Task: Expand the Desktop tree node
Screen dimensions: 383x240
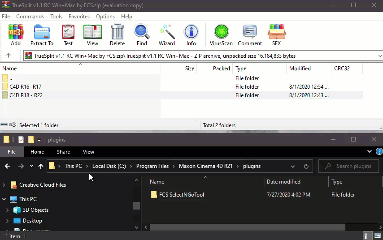Action: point(7,221)
